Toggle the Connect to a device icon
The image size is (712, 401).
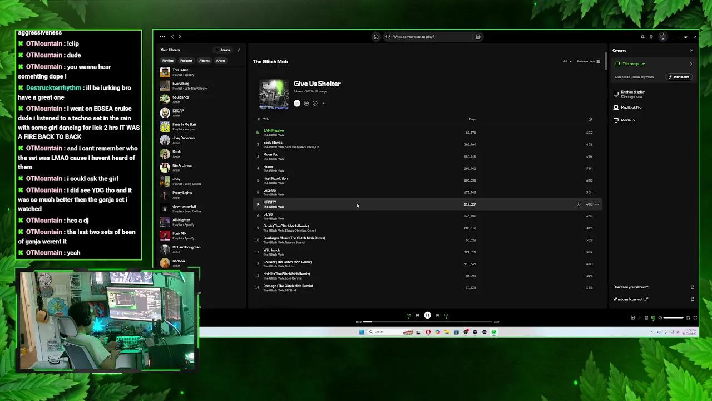654,317
